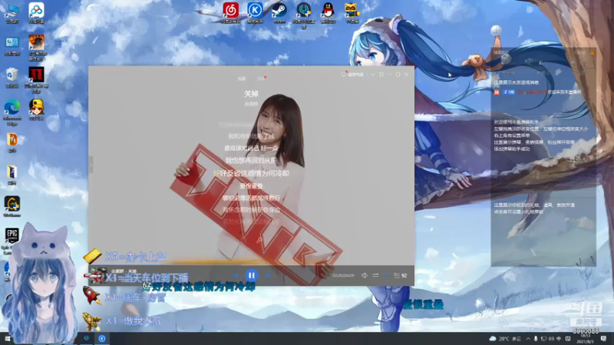This screenshot has height=345, width=614.
Task: Open the Control Panel desktop icon
Action: 12,46
